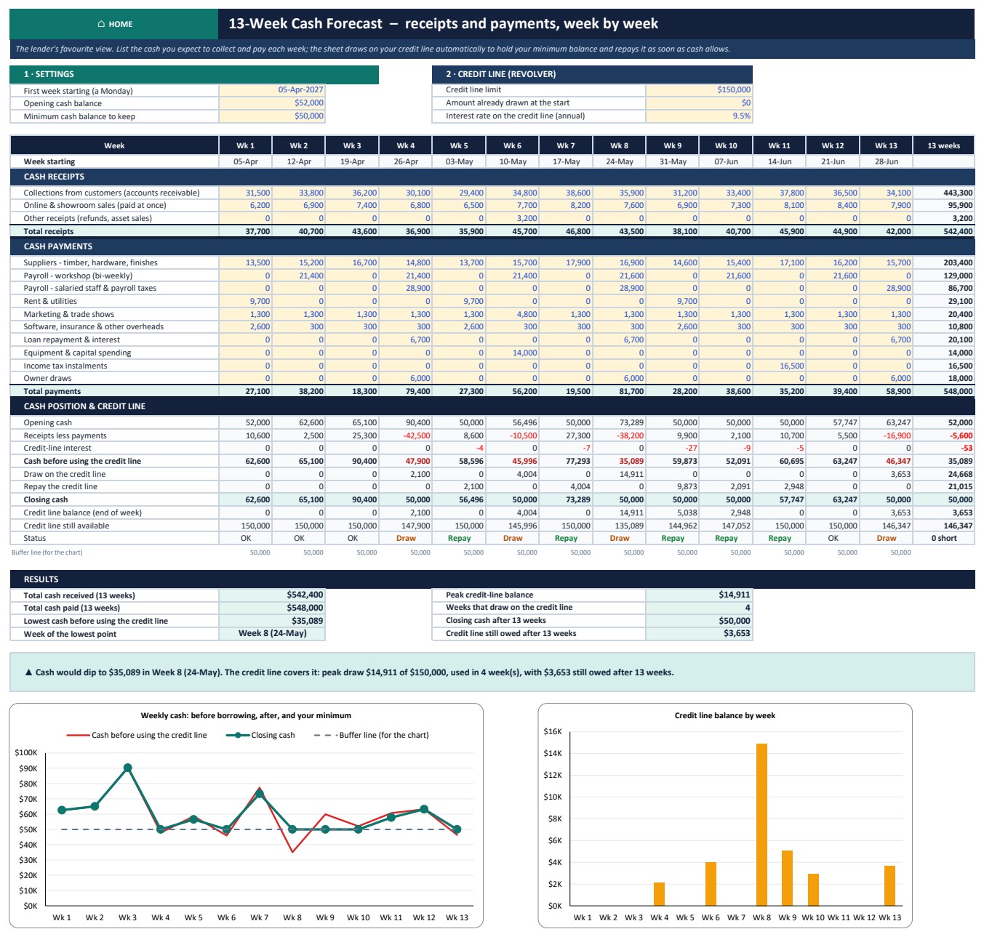
Task: Select the amount already drawn $0 cell
Action: click(699, 103)
